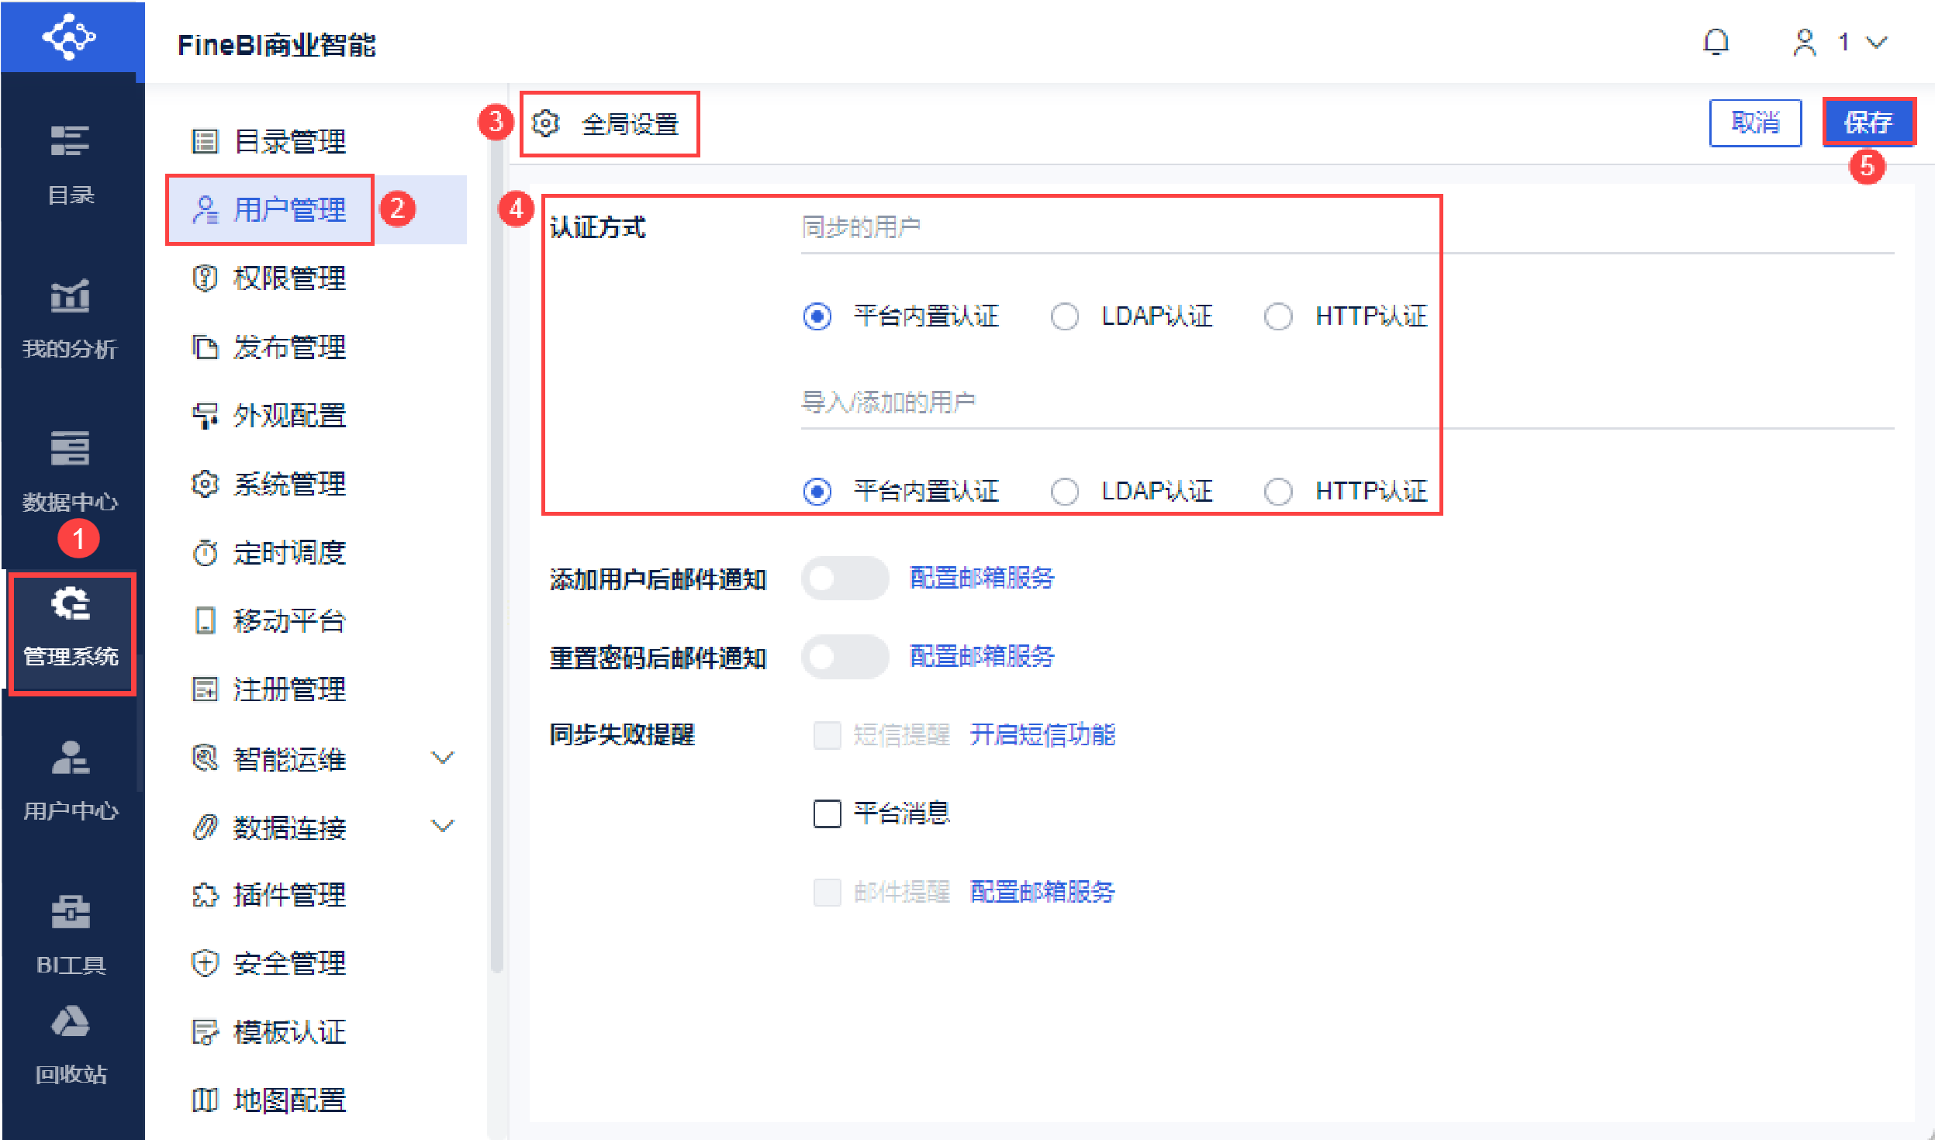Expand the 数据连接 menu chevron
The height and width of the screenshot is (1140, 1935).
coord(442,826)
